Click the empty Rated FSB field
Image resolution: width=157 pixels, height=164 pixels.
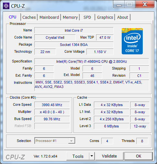[x=52, y=126]
